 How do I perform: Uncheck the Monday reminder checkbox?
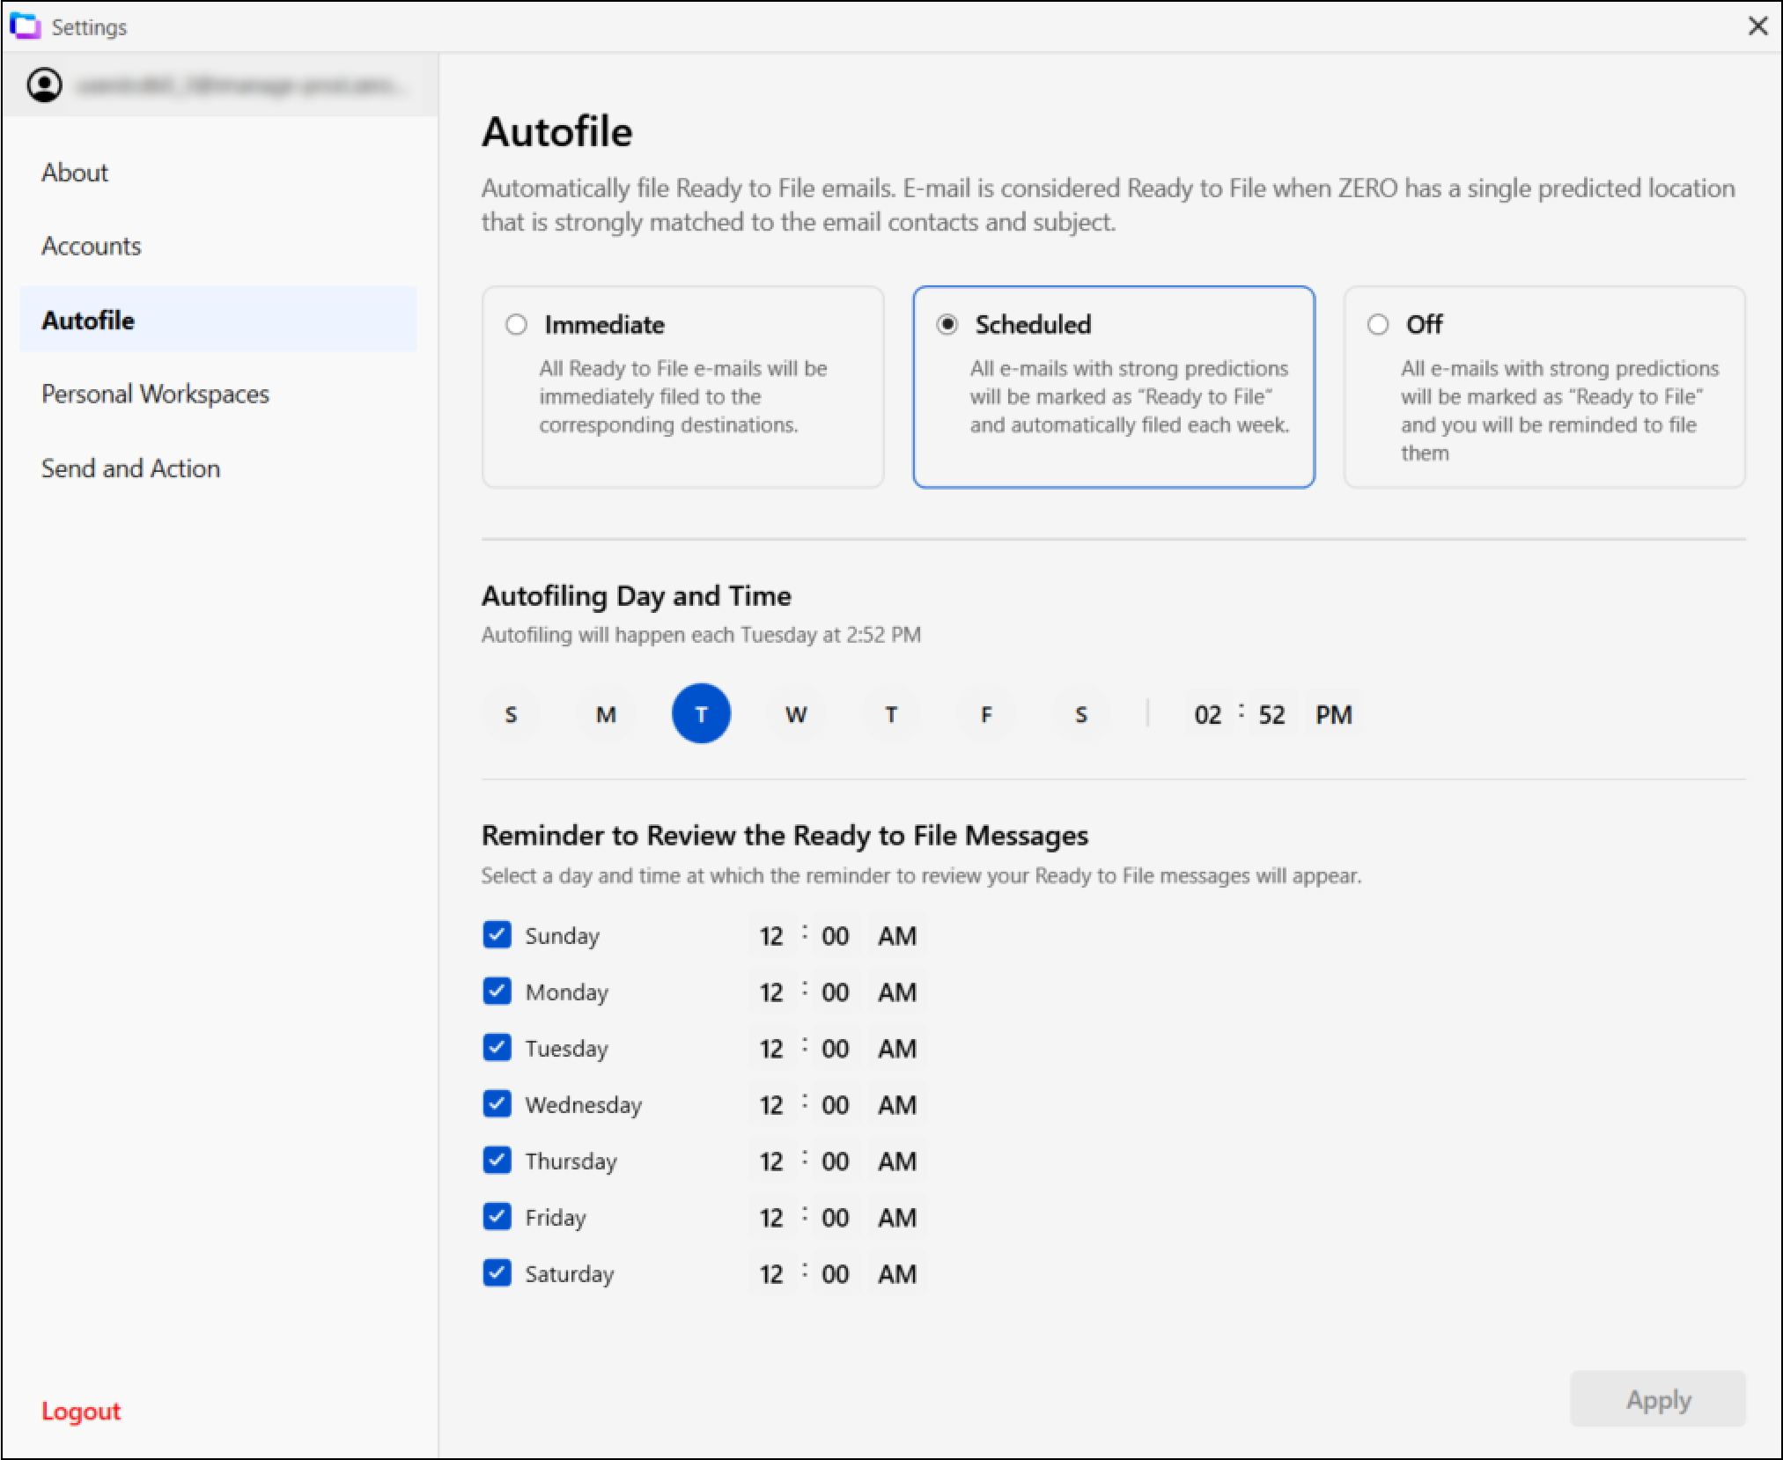[x=497, y=991]
